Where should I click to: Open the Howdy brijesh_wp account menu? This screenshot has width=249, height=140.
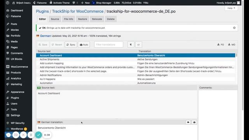(x=228, y=3)
